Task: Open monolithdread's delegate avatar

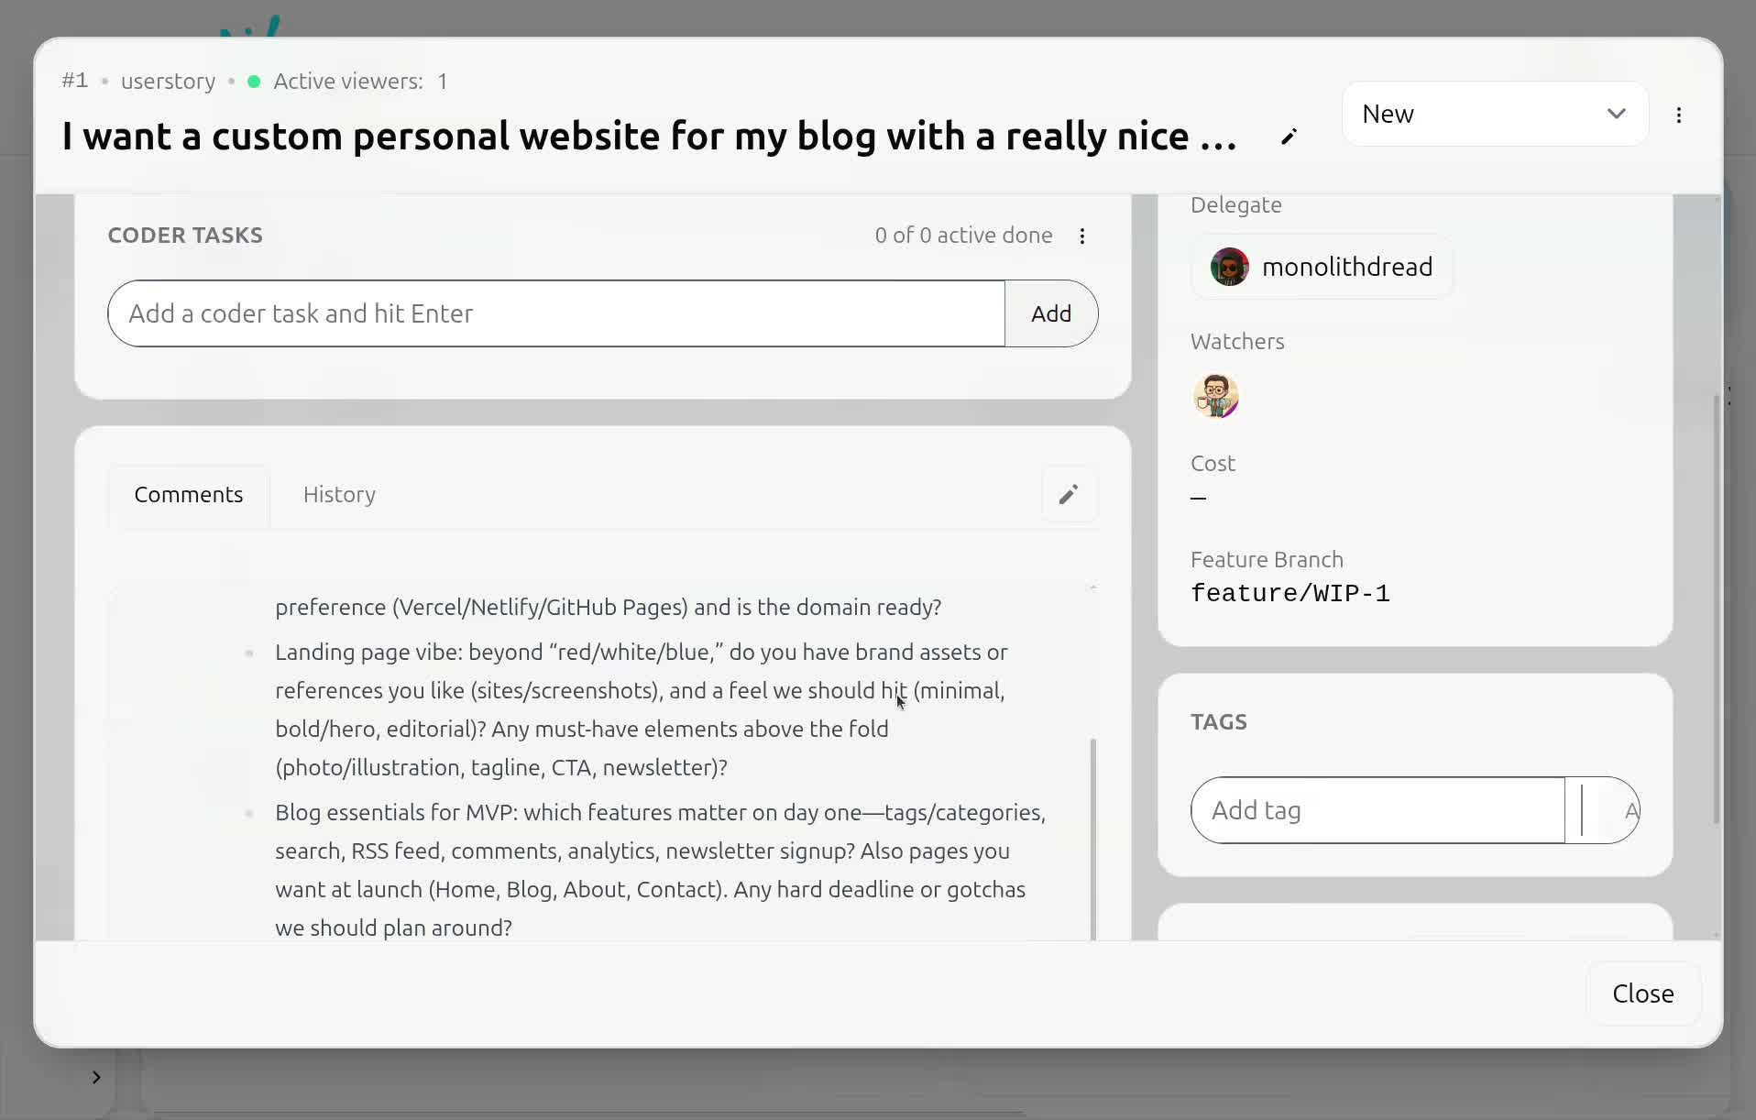Action: coord(1228,267)
